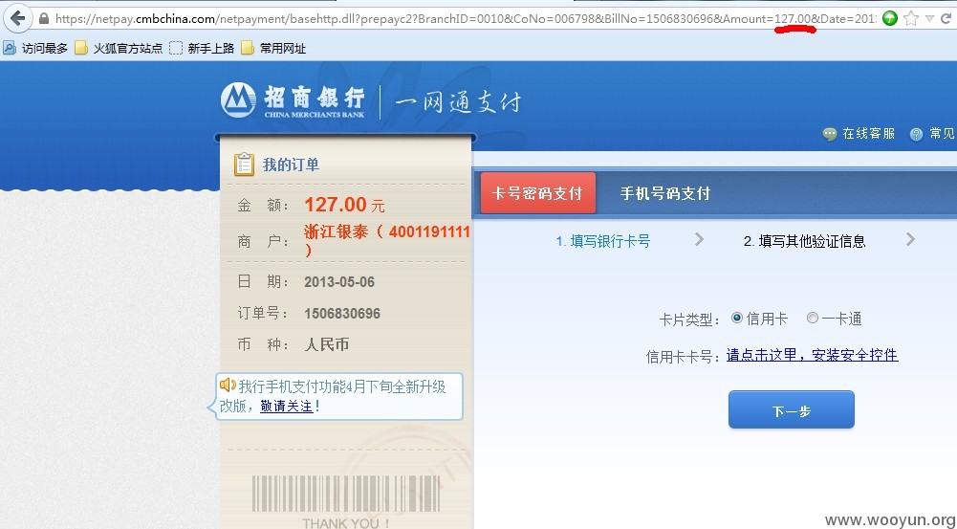Click the chat bubble icon beside 在线客服
957x529 pixels.
click(x=830, y=134)
